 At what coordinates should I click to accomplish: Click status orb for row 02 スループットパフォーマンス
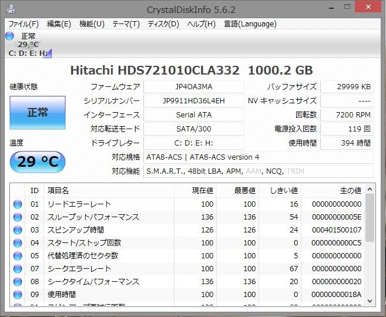pyautogui.click(x=18, y=217)
